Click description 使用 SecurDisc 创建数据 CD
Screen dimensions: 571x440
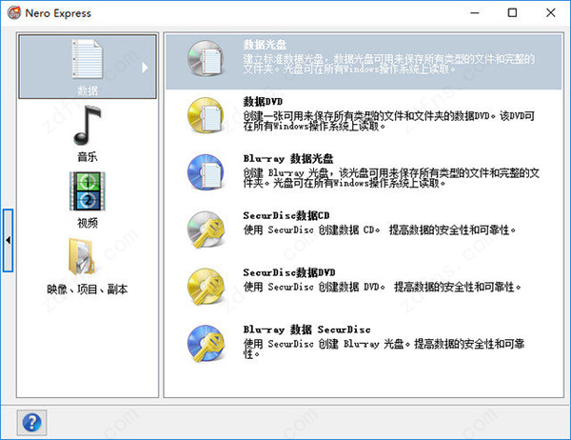(380, 230)
